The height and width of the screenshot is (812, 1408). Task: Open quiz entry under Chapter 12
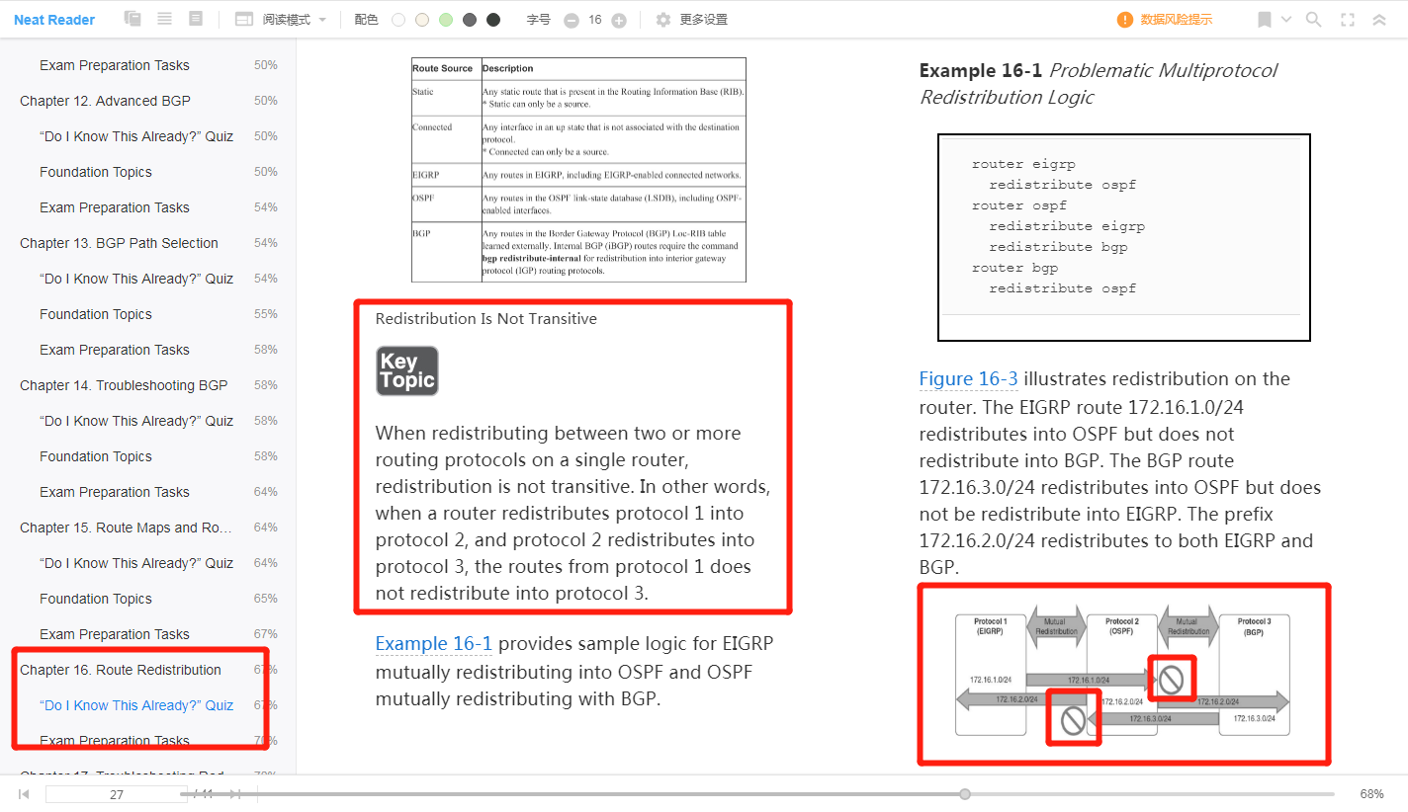coord(136,136)
